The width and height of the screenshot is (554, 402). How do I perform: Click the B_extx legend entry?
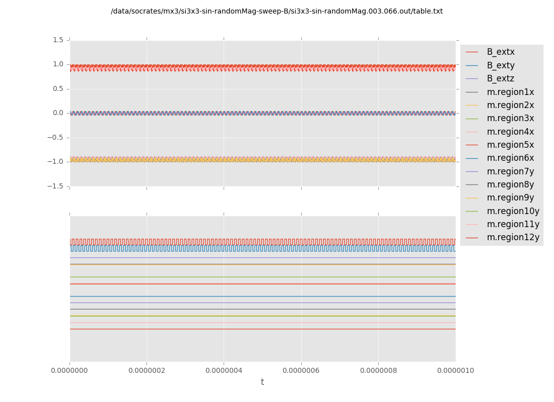tap(501, 52)
